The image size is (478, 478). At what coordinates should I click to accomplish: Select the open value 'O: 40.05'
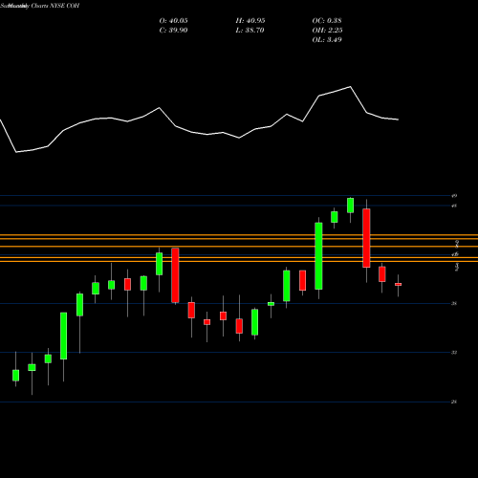(173, 21)
